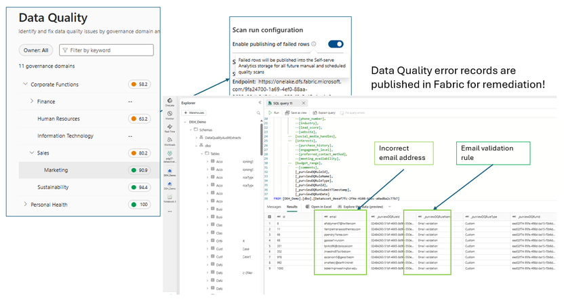This screenshot has width=583, height=303.
Task: Select the Marketing domain row
Action: point(89,170)
